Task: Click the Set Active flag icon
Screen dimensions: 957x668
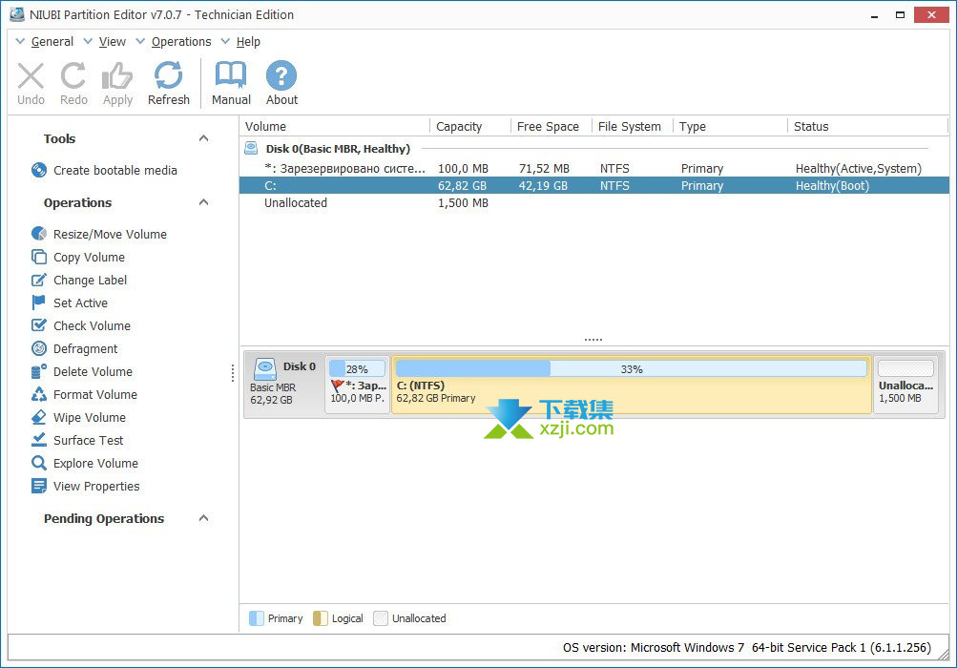Action: click(39, 303)
